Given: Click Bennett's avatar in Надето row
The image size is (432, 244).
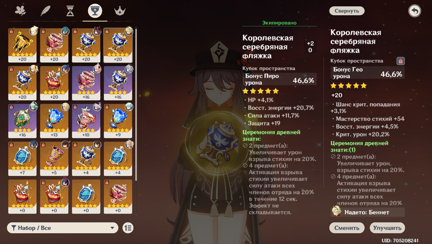Looking at the screenshot, I should [x=337, y=211].
